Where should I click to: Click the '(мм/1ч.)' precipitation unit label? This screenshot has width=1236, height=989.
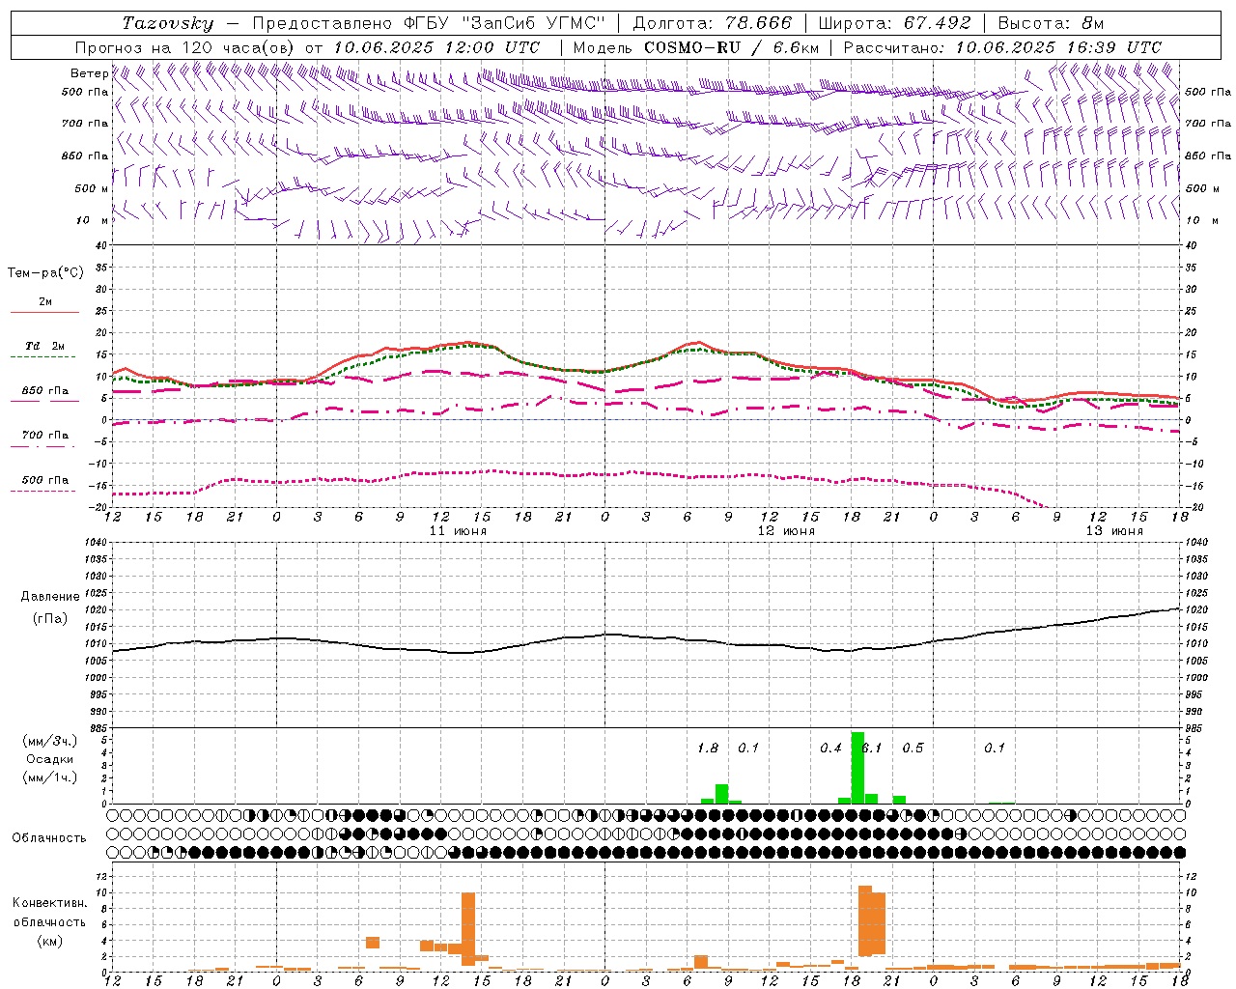point(50,777)
